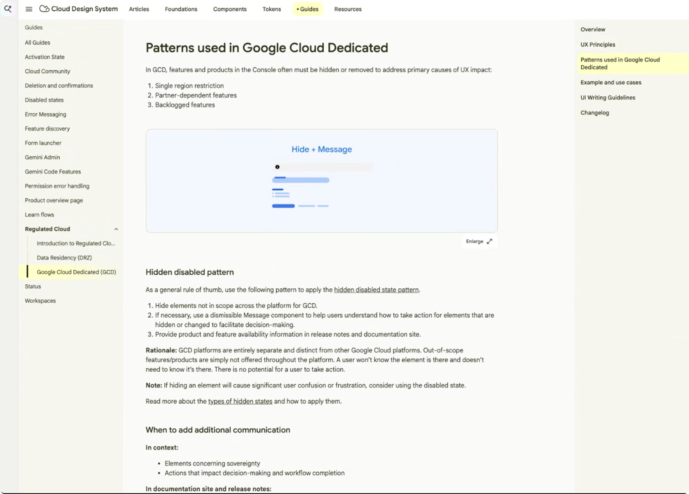Open the Learn flows guide
This screenshot has width=689, height=494.
[x=40, y=214]
